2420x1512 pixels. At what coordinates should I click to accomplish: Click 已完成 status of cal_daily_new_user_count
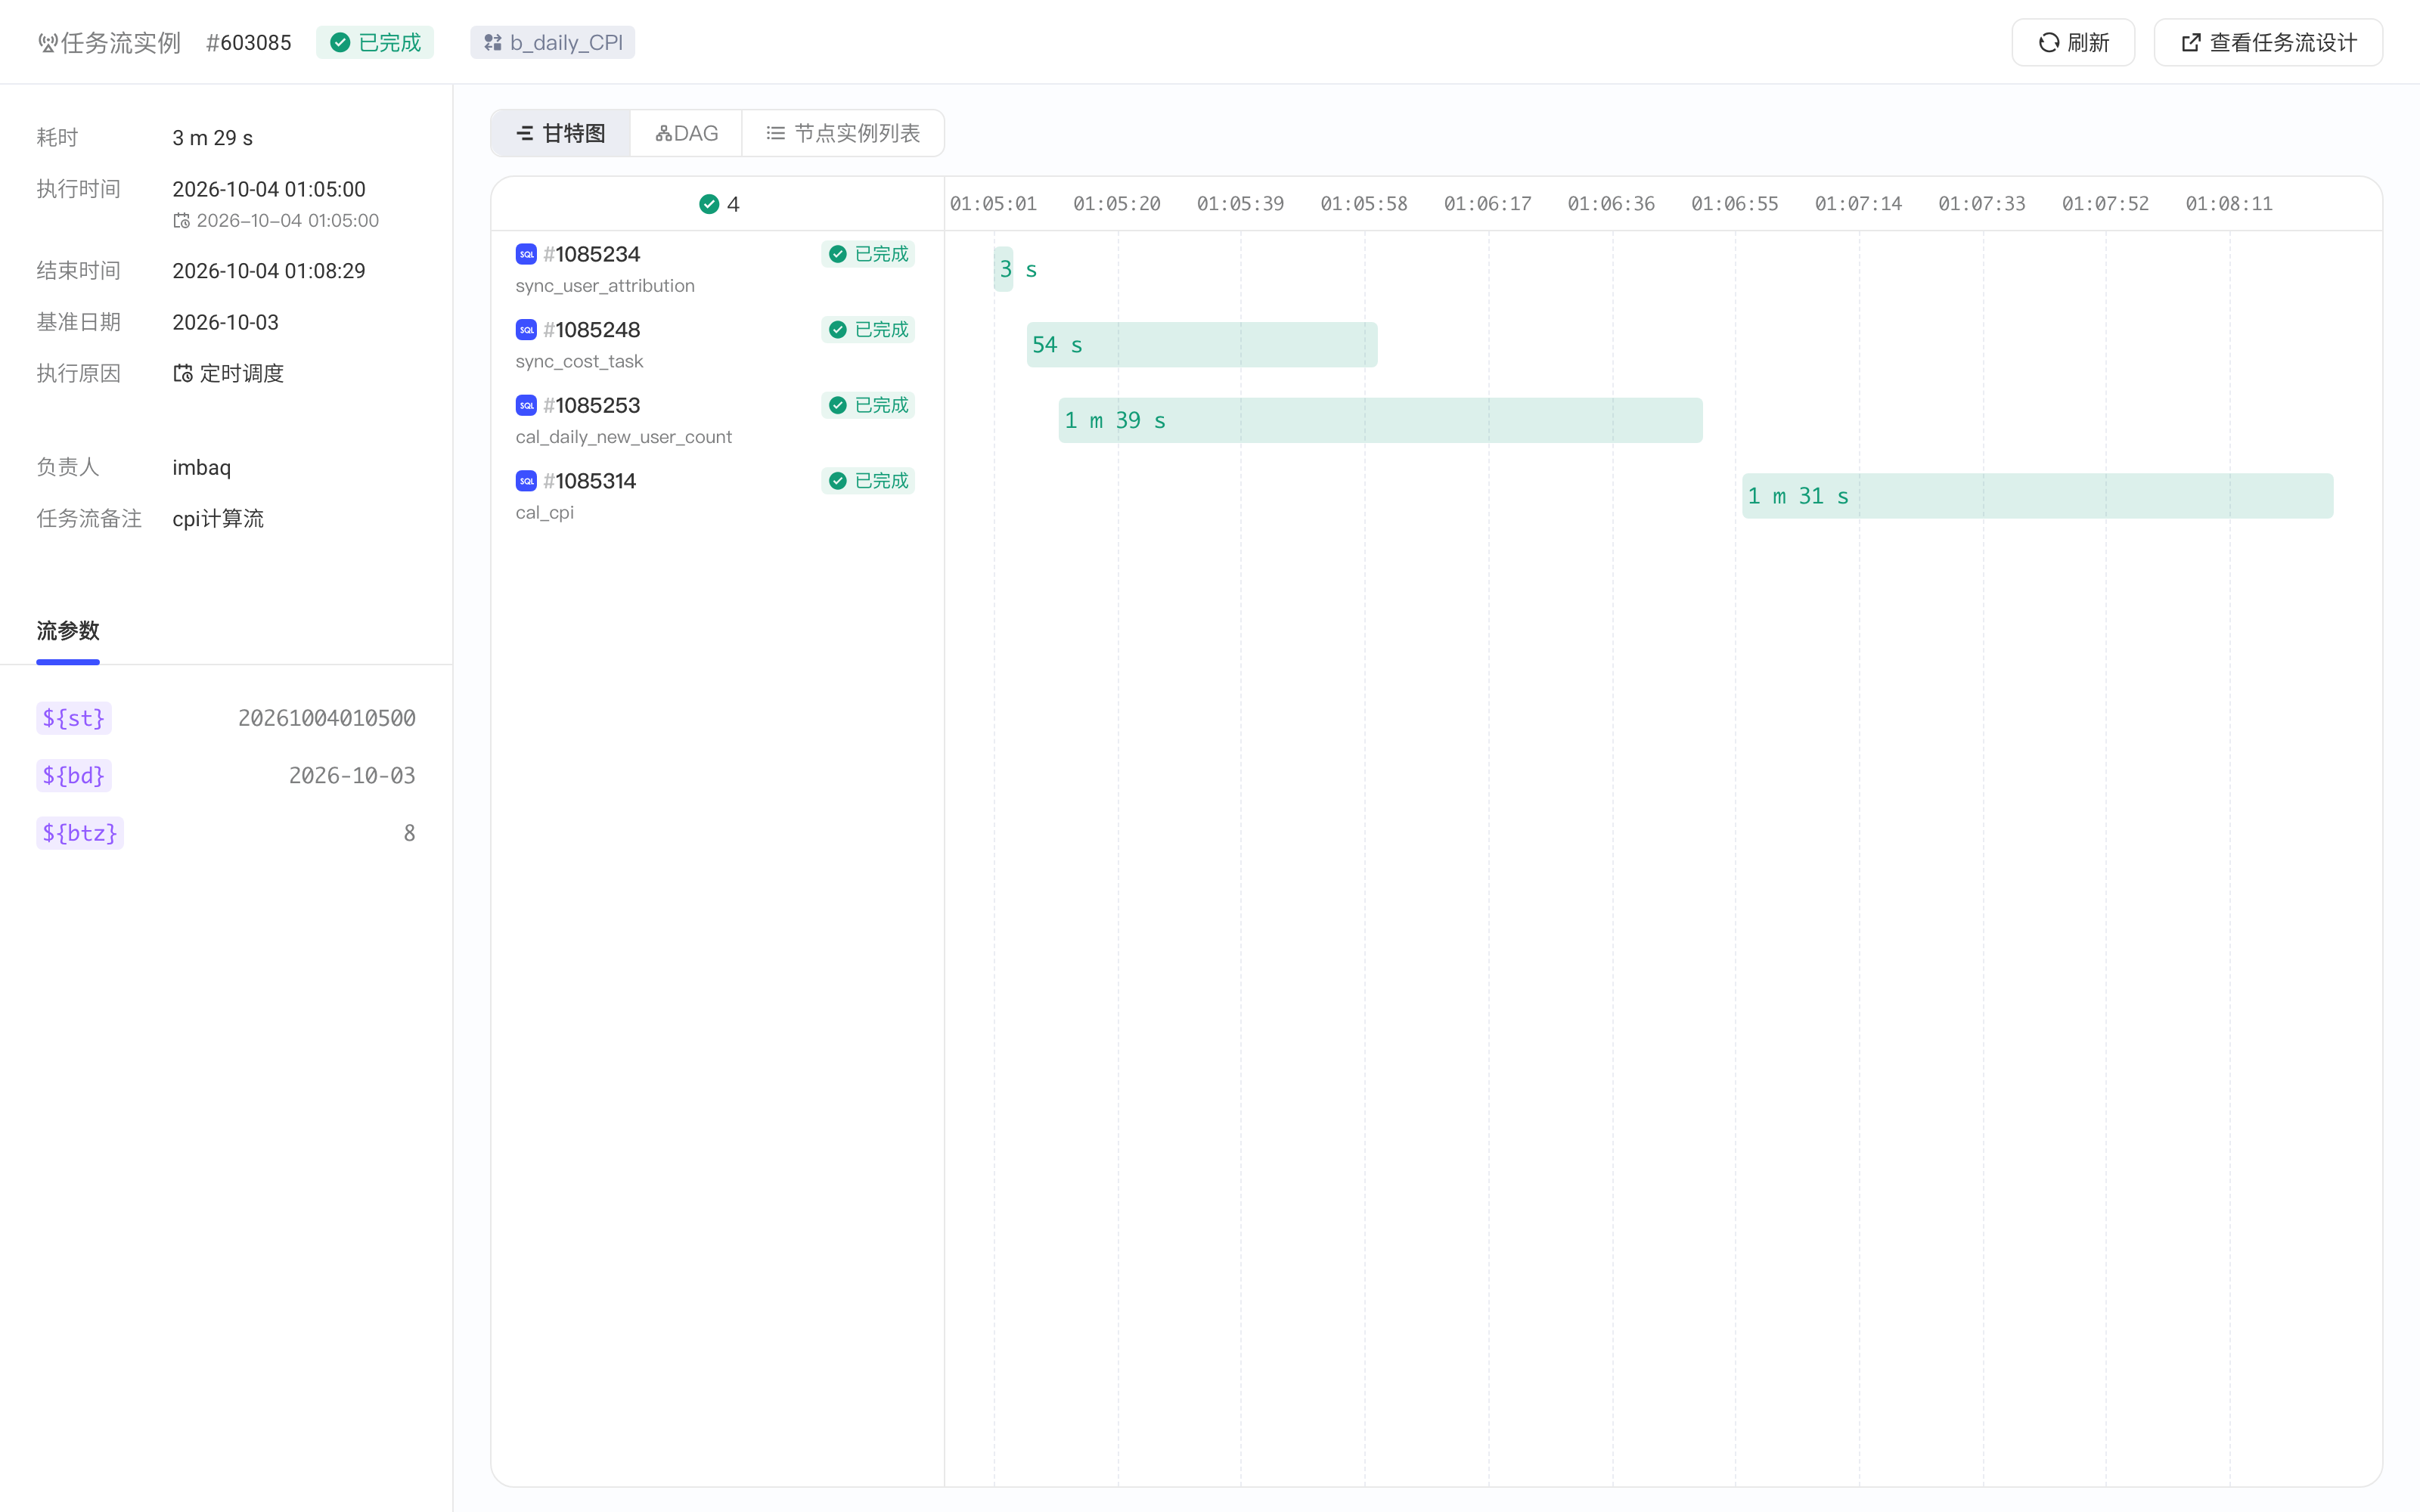(868, 405)
